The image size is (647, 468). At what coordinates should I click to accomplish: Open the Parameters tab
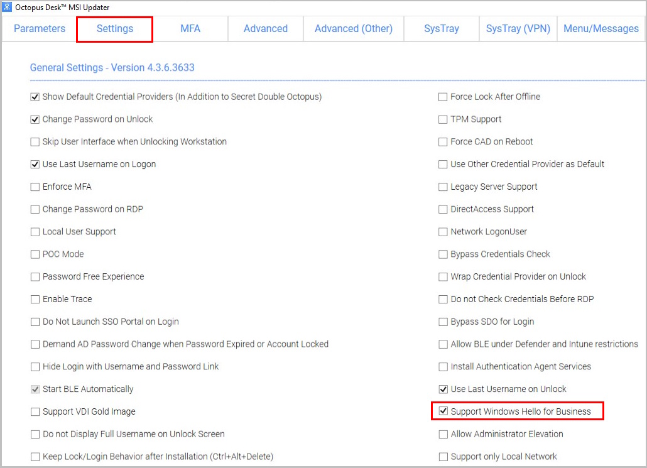coord(40,28)
